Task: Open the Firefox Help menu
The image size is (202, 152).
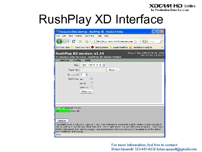Action: click(x=106, y=36)
